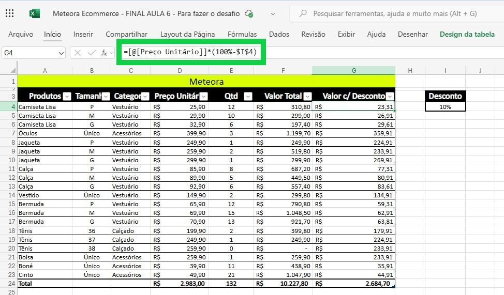Switch to the Início tab

tap(52, 34)
